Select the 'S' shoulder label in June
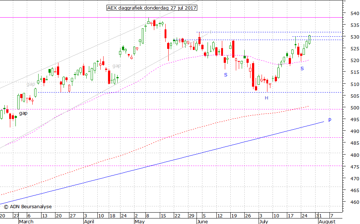The image size is (360, 224). tap(226, 75)
